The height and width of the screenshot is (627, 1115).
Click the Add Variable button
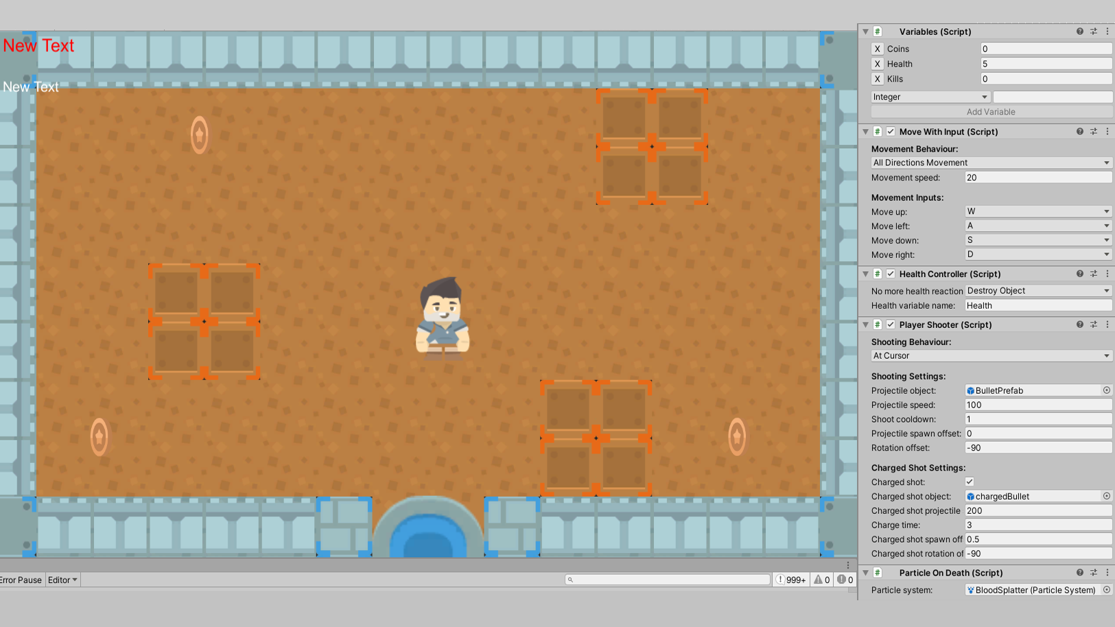point(991,112)
